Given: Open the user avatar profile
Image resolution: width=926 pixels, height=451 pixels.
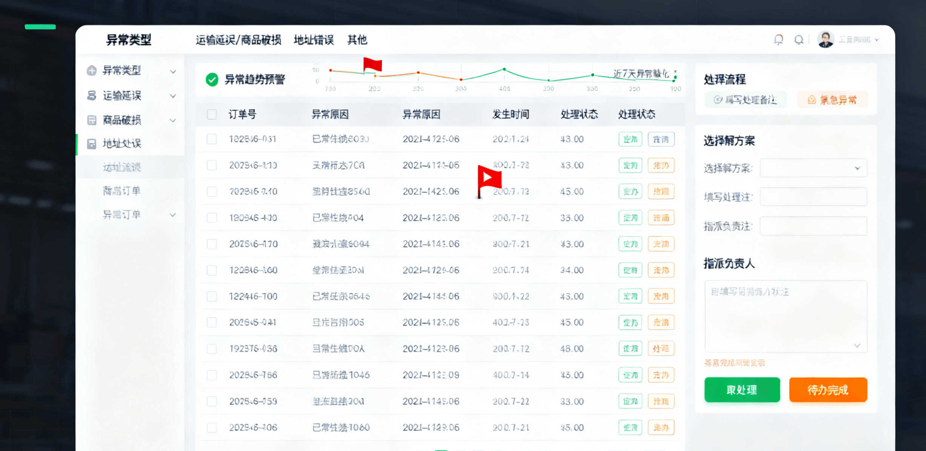Looking at the screenshot, I should point(826,40).
